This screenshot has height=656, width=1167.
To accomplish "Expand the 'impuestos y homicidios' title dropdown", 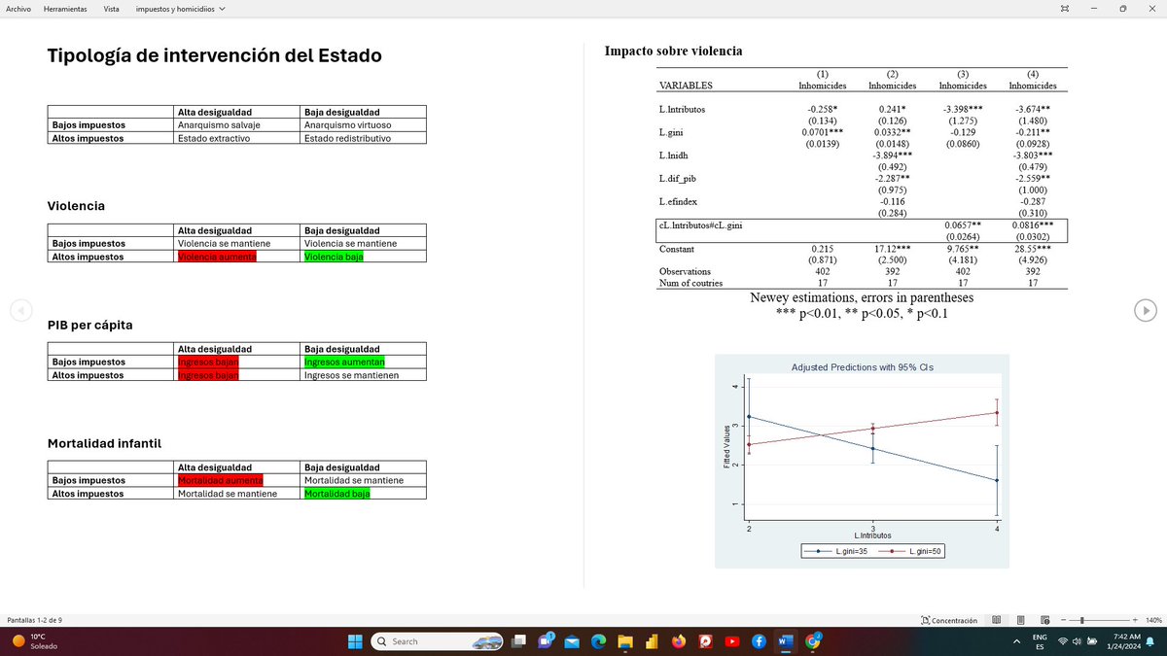I will pyautogui.click(x=182, y=8).
